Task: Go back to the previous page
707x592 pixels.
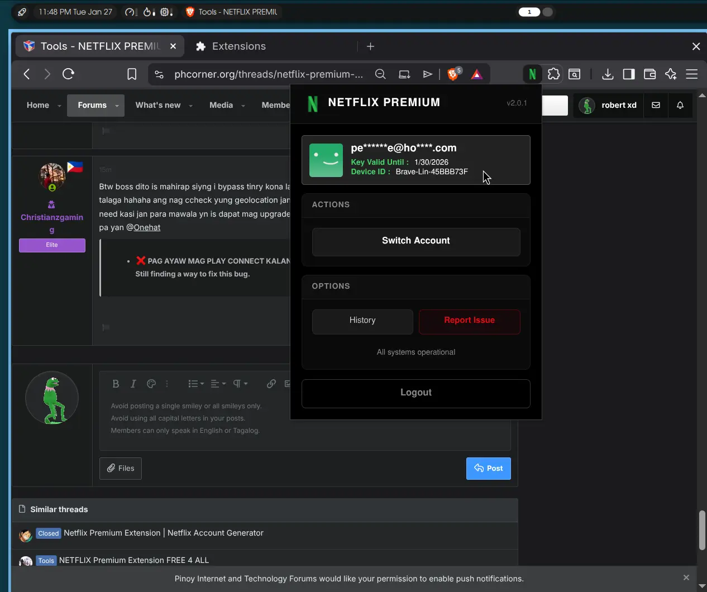Action: point(26,74)
